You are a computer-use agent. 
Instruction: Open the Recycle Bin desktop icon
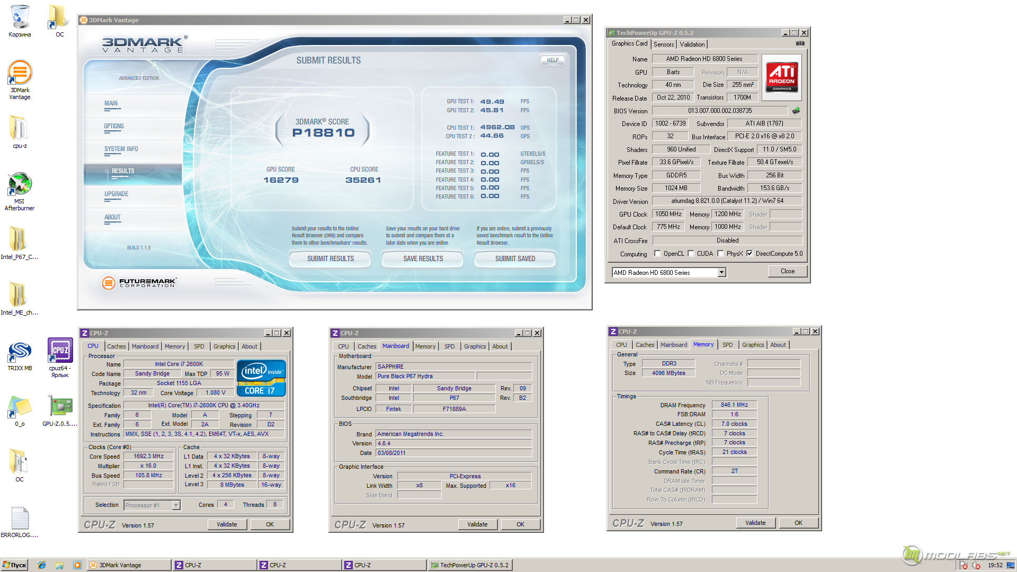pyautogui.click(x=20, y=21)
